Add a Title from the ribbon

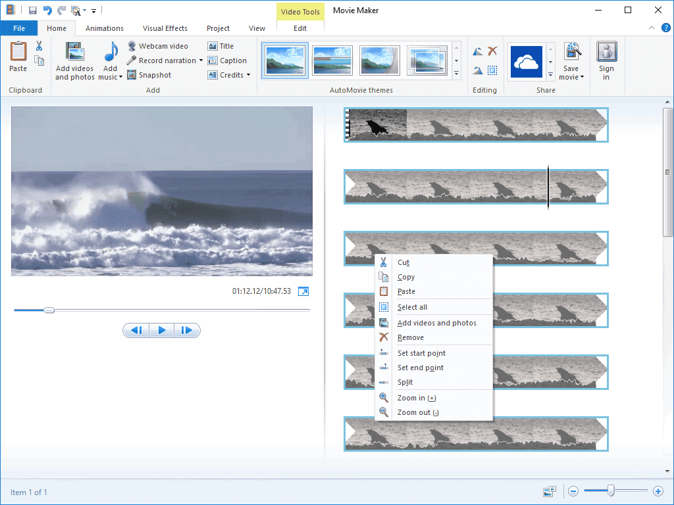[220, 46]
